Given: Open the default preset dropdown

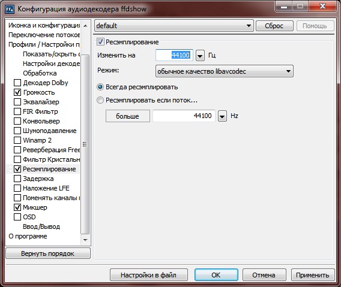Looking at the screenshot, I should 174,26.
